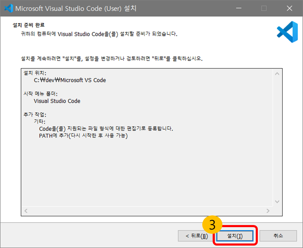Image resolution: width=303 pixels, height=248 pixels.
Task: Click the '추가 작업:' label
Action: pos(35,114)
